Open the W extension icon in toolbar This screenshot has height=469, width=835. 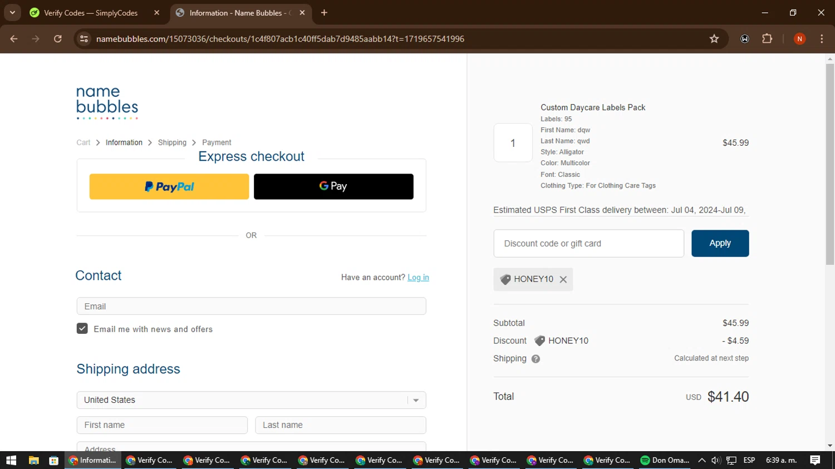745,39
